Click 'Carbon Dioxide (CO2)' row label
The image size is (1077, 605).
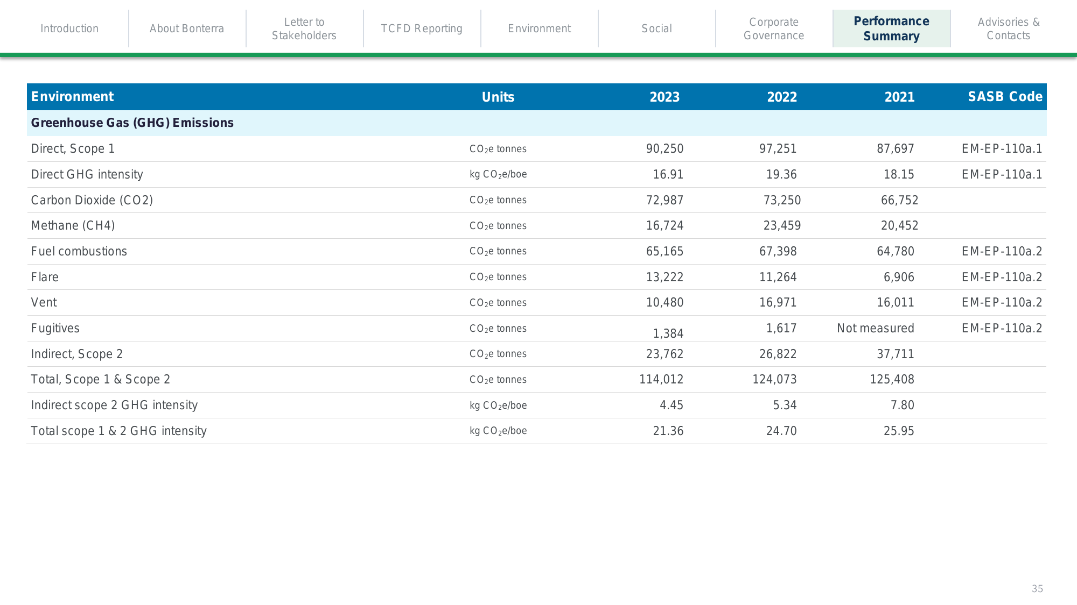pos(92,200)
